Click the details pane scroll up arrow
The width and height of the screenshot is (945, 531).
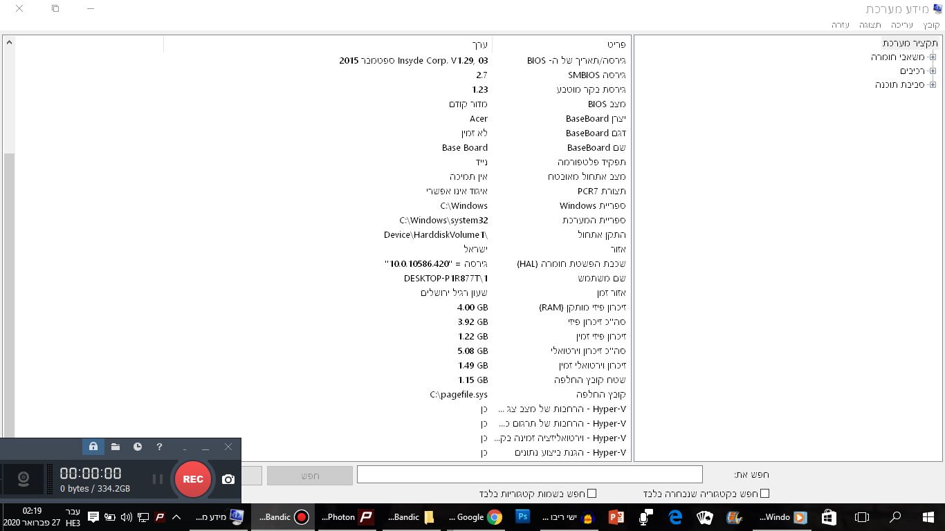click(9, 43)
